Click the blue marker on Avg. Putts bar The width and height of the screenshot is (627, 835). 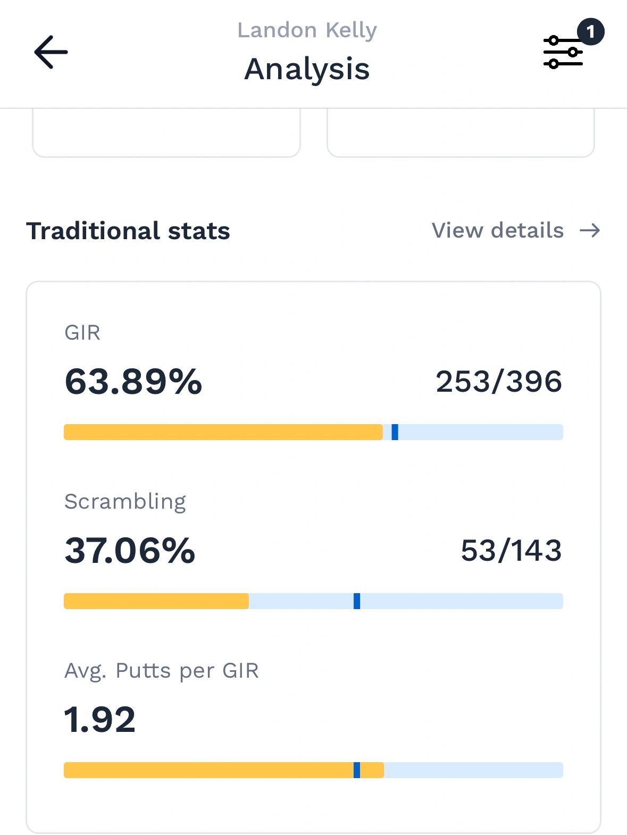(x=357, y=770)
